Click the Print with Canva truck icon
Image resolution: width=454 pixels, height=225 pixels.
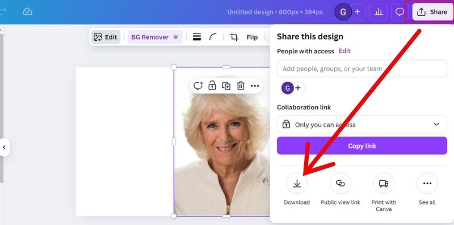[384, 183]
